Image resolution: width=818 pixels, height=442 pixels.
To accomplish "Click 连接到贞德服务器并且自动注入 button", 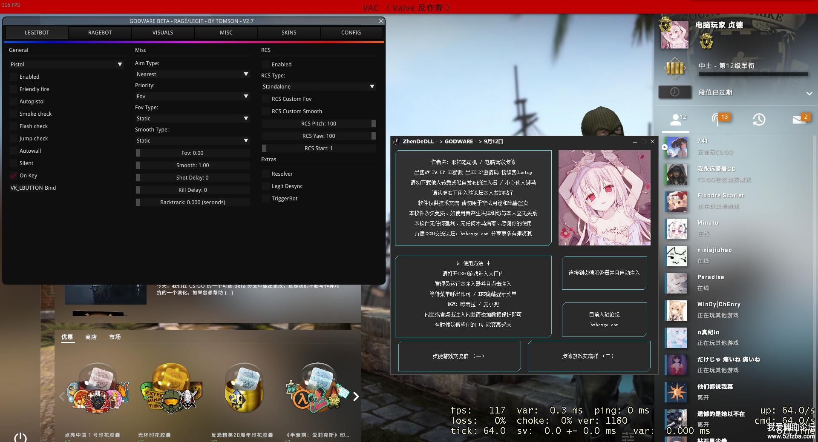I will [x=604, y=273].
